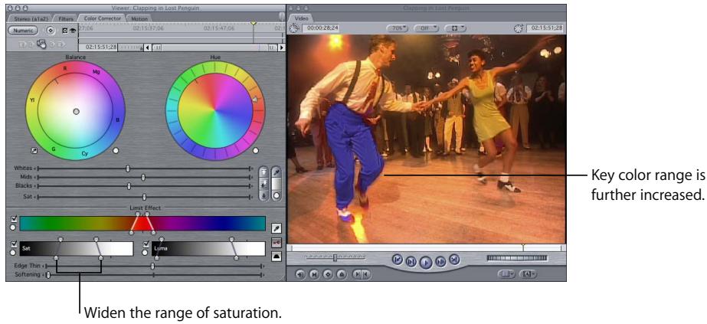This screenshot has height=324, width=707.
Task: Click the Balance wheel center indicator
Action: [x=76, y=111]
